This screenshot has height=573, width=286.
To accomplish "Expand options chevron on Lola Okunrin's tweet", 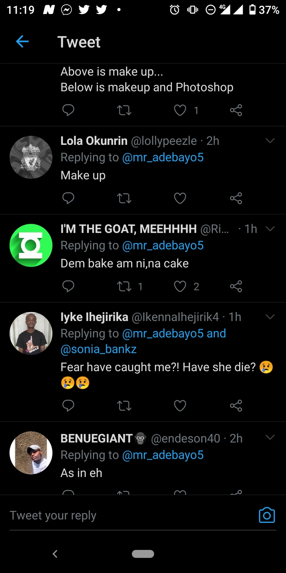I will (270, 141).
